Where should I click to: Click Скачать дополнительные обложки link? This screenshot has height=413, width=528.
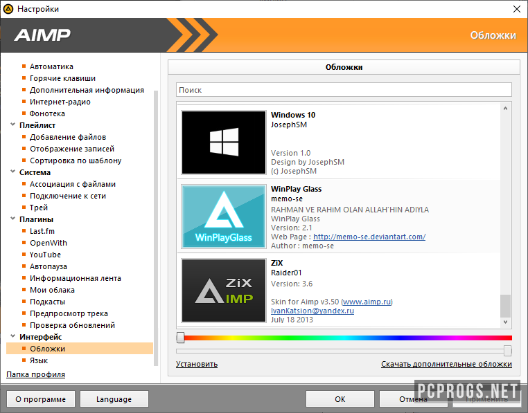click(446, 365)
